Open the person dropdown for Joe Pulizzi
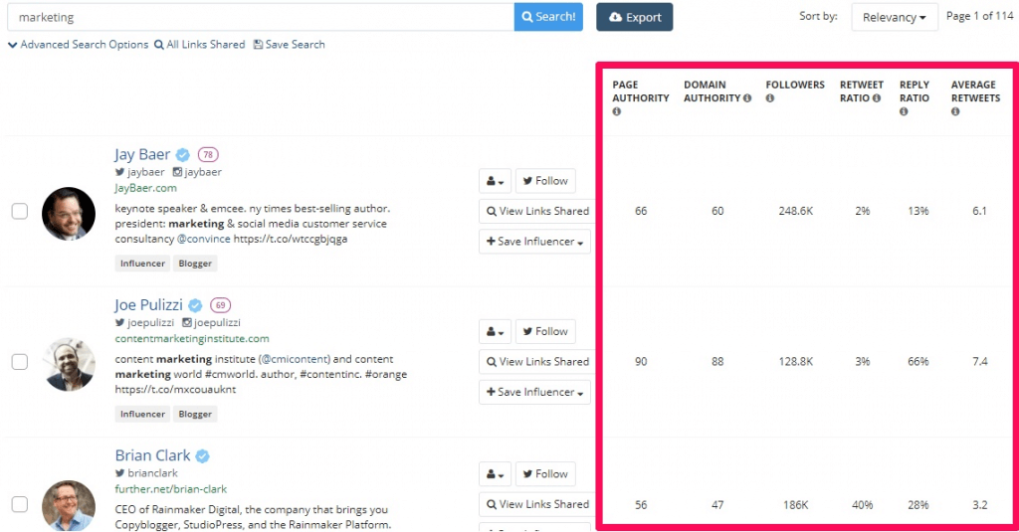The height and width of the screenshot is (532, 1019). coord(495,332)
